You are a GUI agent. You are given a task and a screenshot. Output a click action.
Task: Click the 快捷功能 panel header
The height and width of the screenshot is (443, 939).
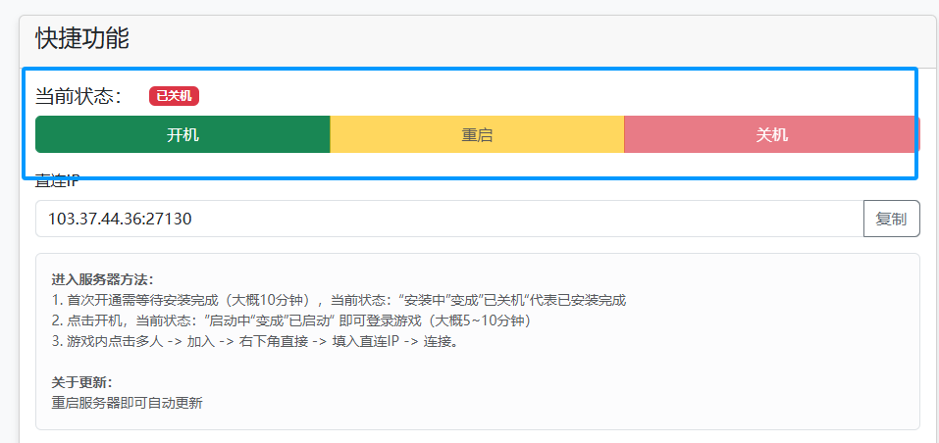click(x=82, y=39)
